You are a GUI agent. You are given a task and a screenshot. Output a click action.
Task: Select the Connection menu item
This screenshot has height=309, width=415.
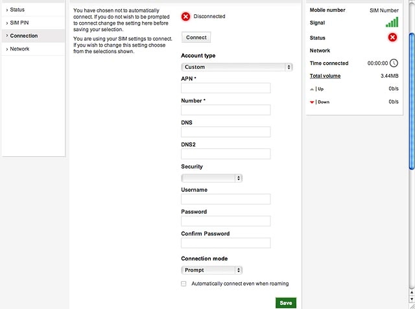(33, 36)
